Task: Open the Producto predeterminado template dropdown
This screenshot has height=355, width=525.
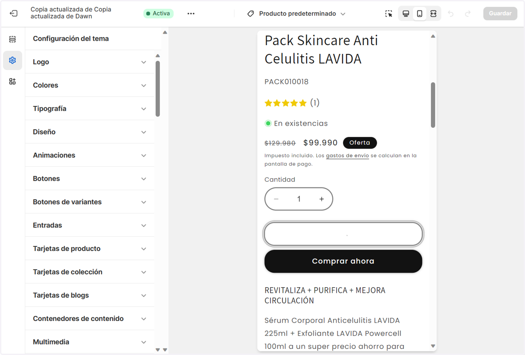Action: click(296, 14)
